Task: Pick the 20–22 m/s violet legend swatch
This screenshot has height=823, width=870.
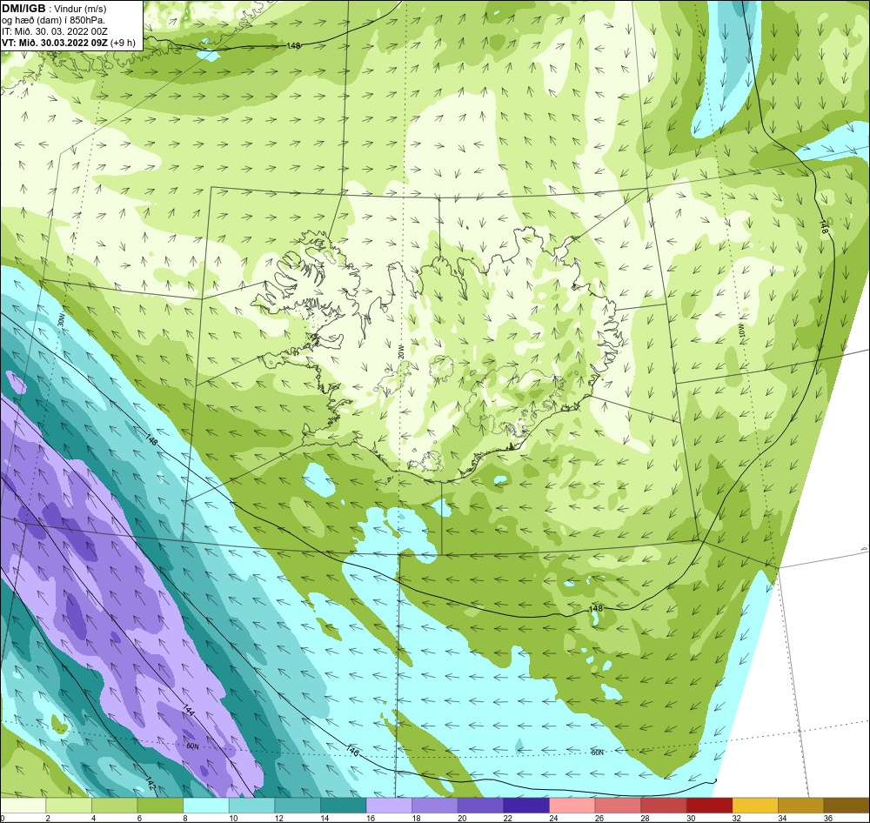Action: click(x=481, y=806)
